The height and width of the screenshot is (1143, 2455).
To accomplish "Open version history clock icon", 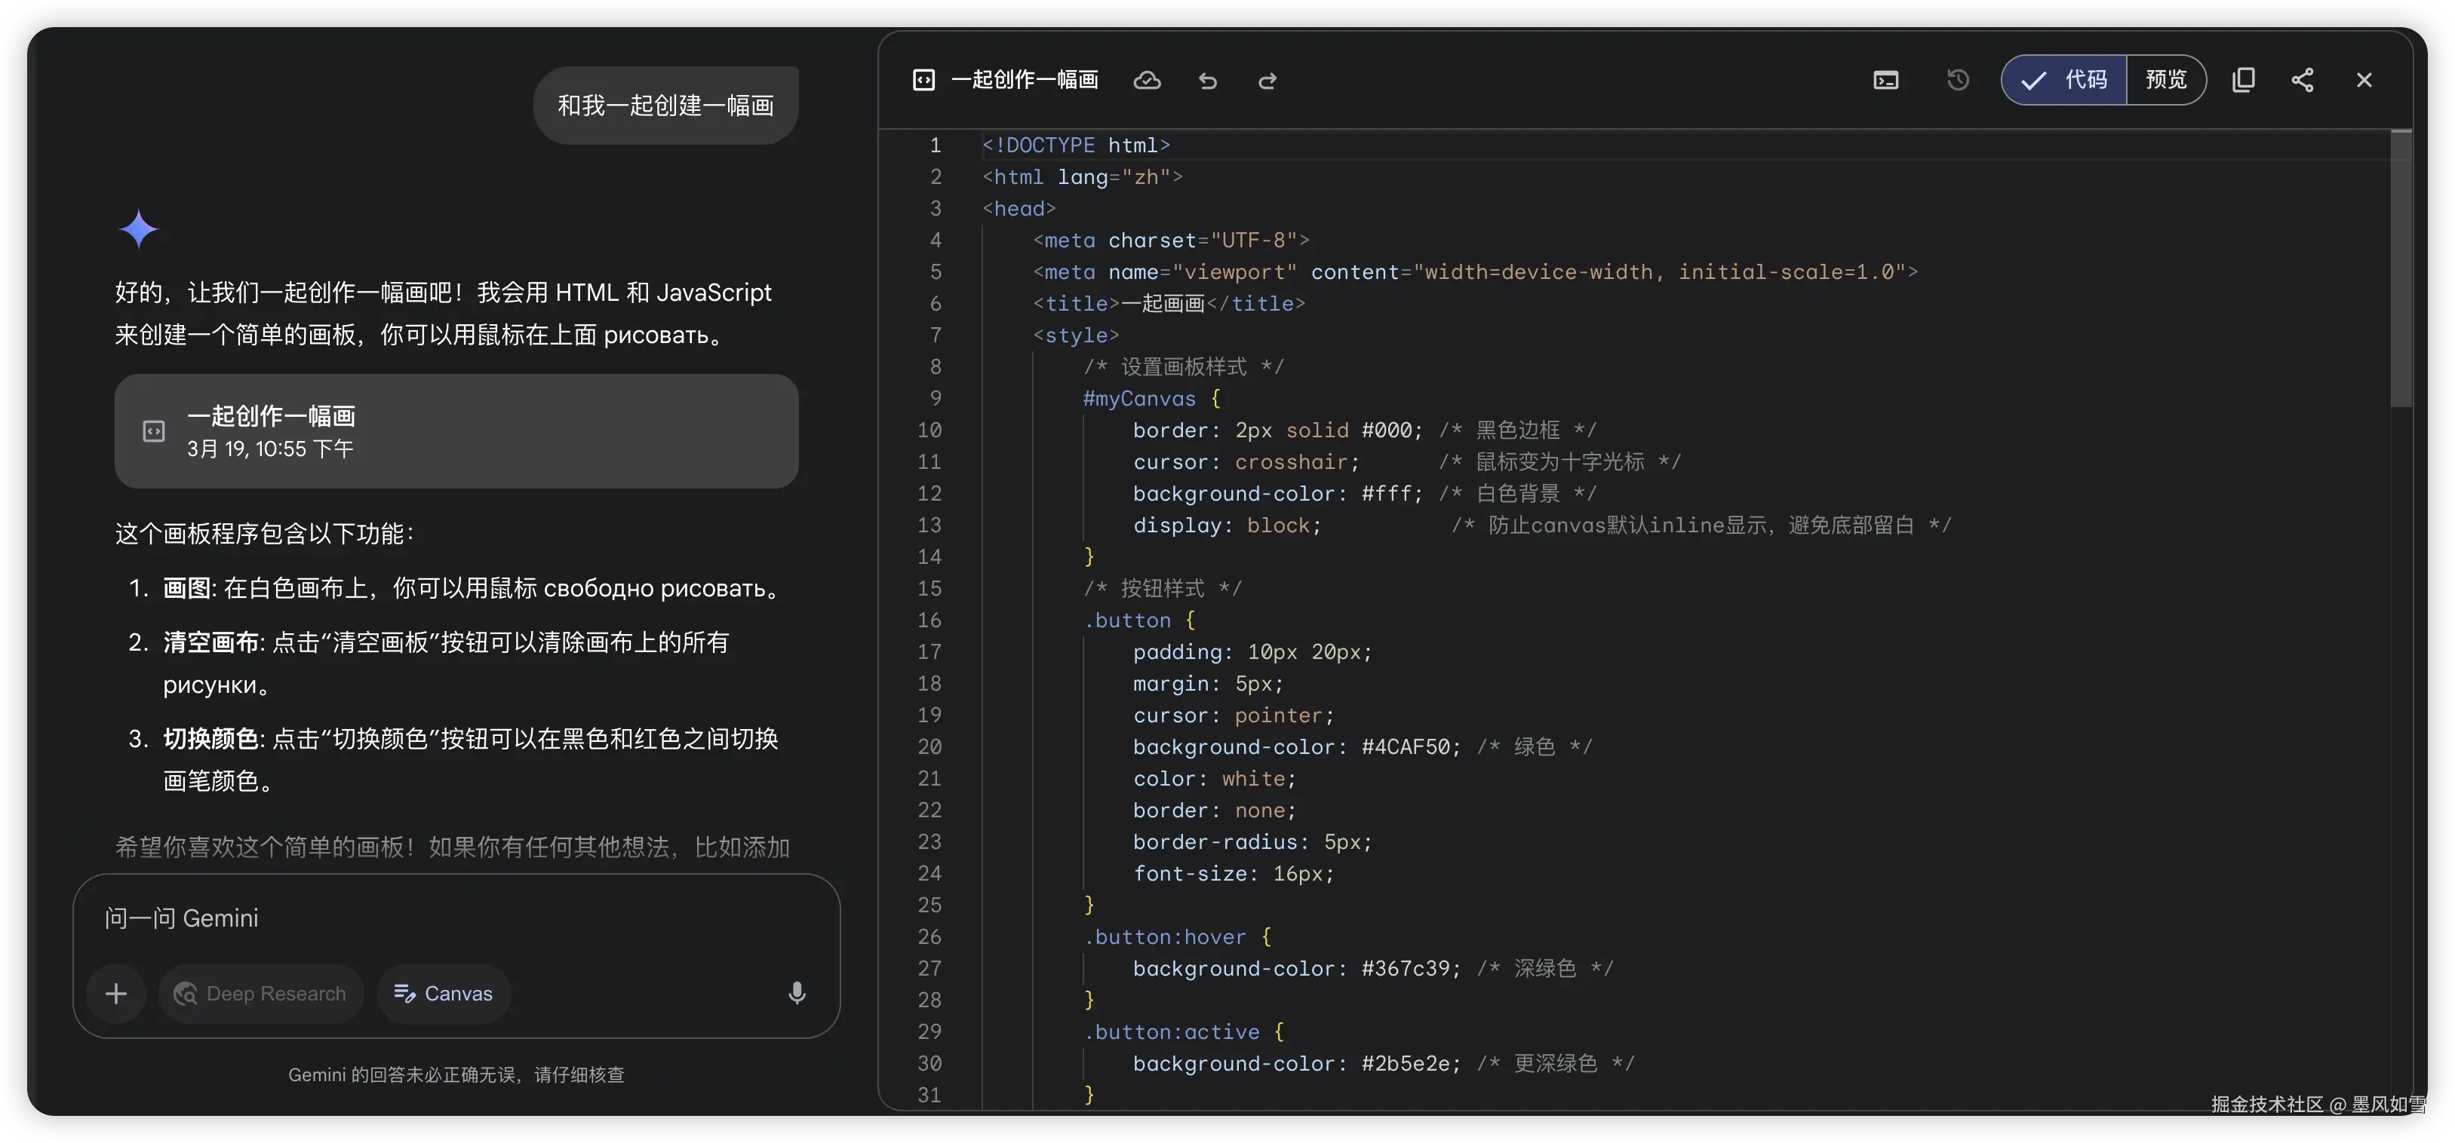I will pyautogui.click(x=1958, y=80).
